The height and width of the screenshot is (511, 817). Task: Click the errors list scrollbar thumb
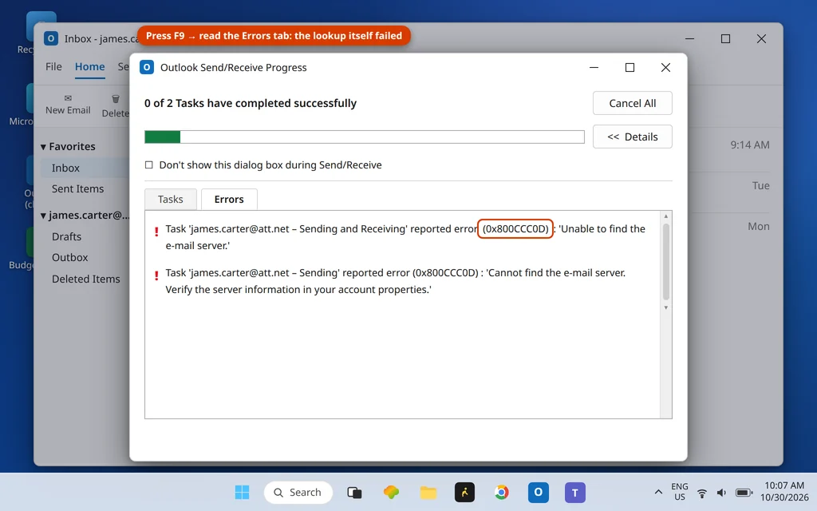[666, 262]
